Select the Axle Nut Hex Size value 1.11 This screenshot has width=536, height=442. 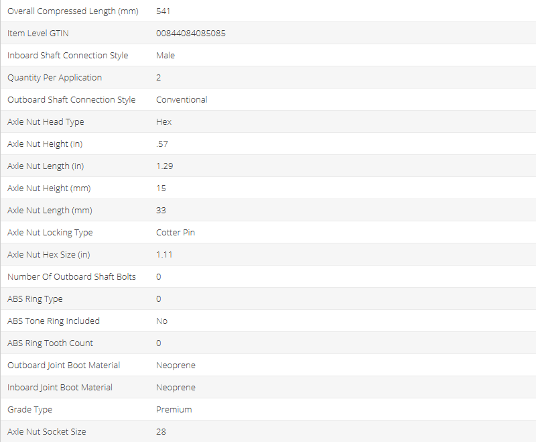tap(164, 254)
